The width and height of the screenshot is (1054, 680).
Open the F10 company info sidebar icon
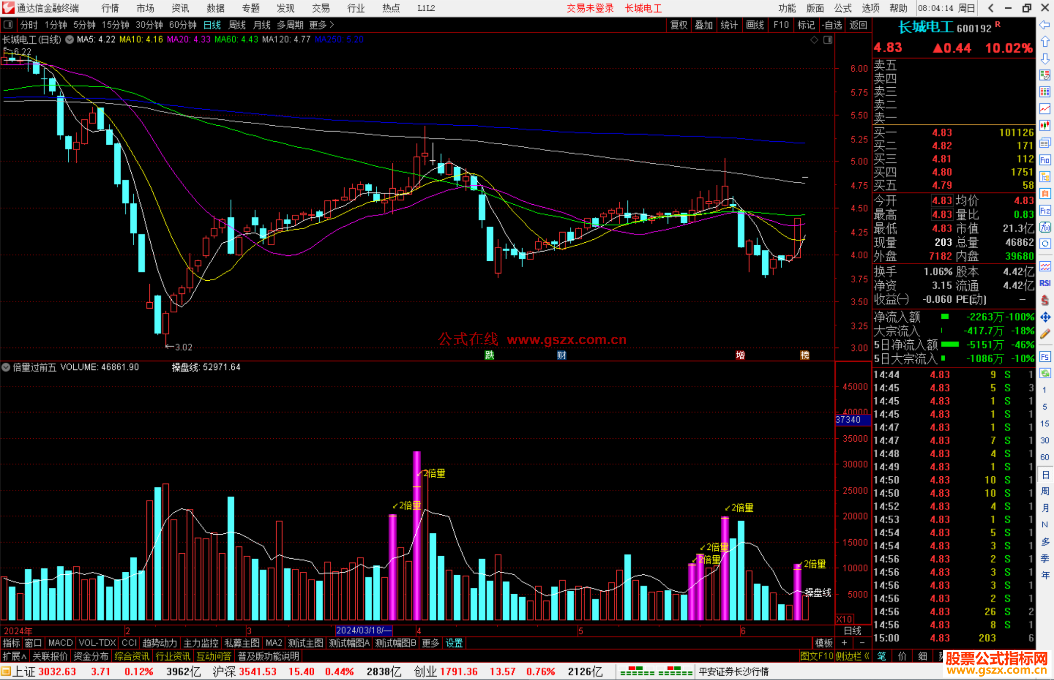point(1045,160)
